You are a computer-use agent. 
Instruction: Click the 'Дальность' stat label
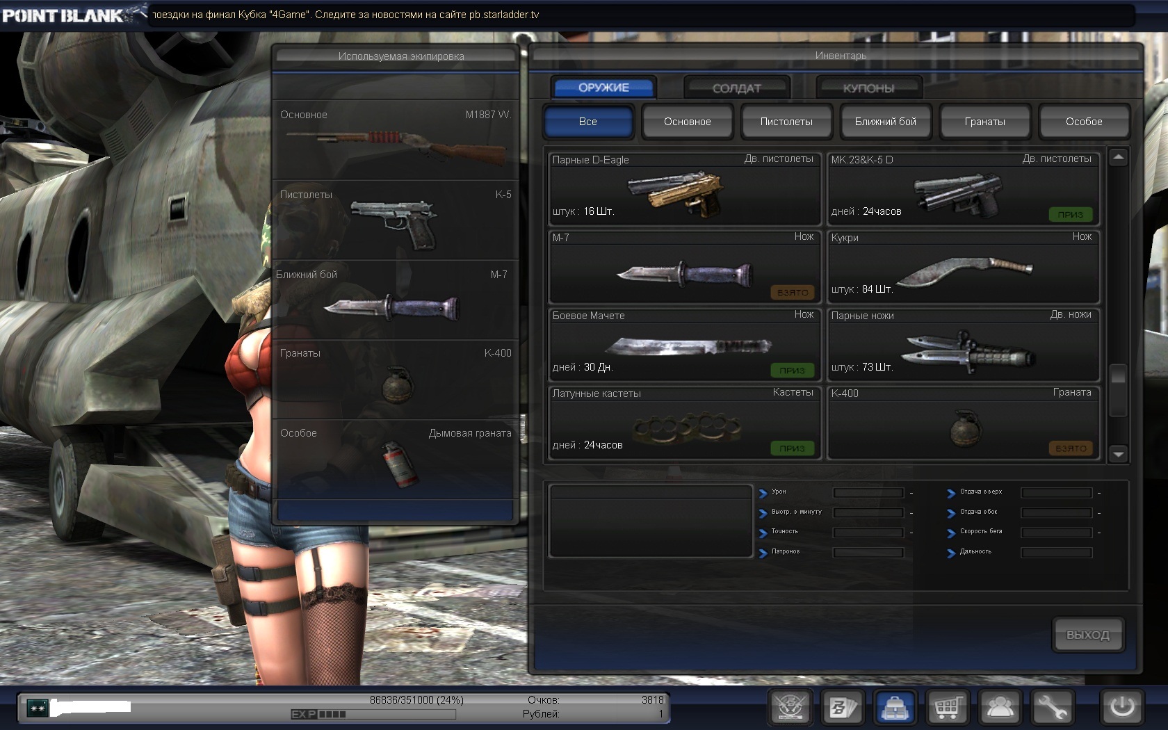click(975, 551)
